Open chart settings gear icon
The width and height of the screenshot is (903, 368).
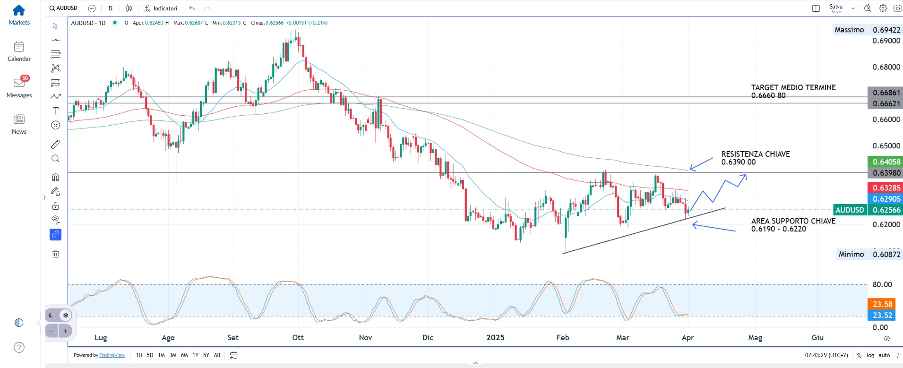(883, 8)
